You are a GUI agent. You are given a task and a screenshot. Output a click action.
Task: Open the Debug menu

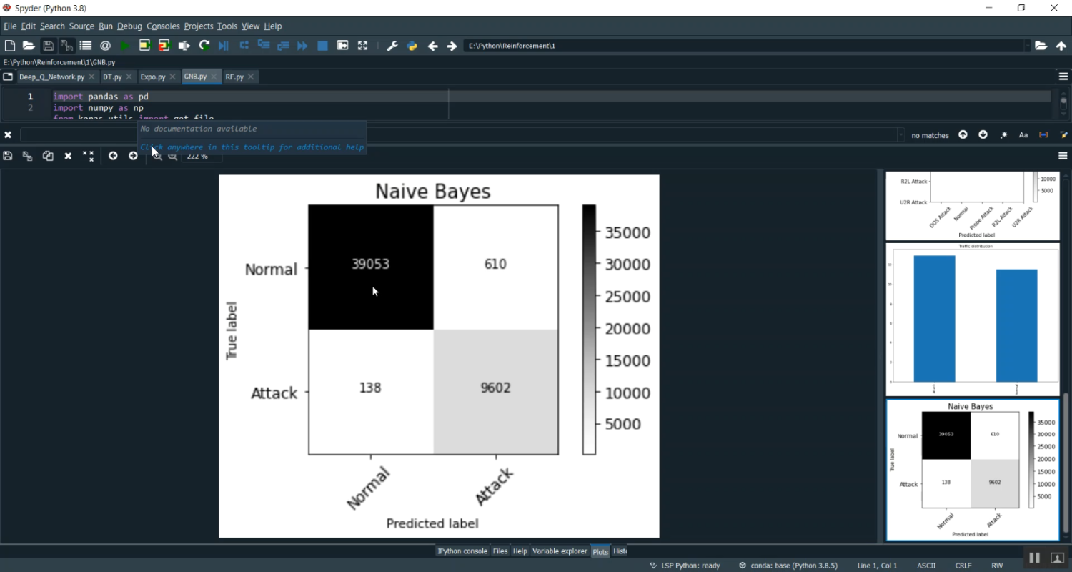[x=129, y=26]
